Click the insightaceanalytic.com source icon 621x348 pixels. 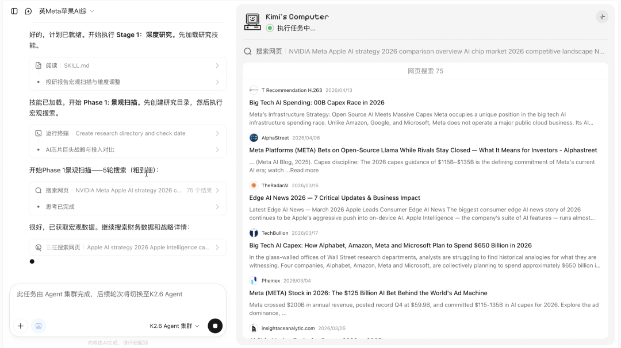pyautogui.click(x=254, y=328)
